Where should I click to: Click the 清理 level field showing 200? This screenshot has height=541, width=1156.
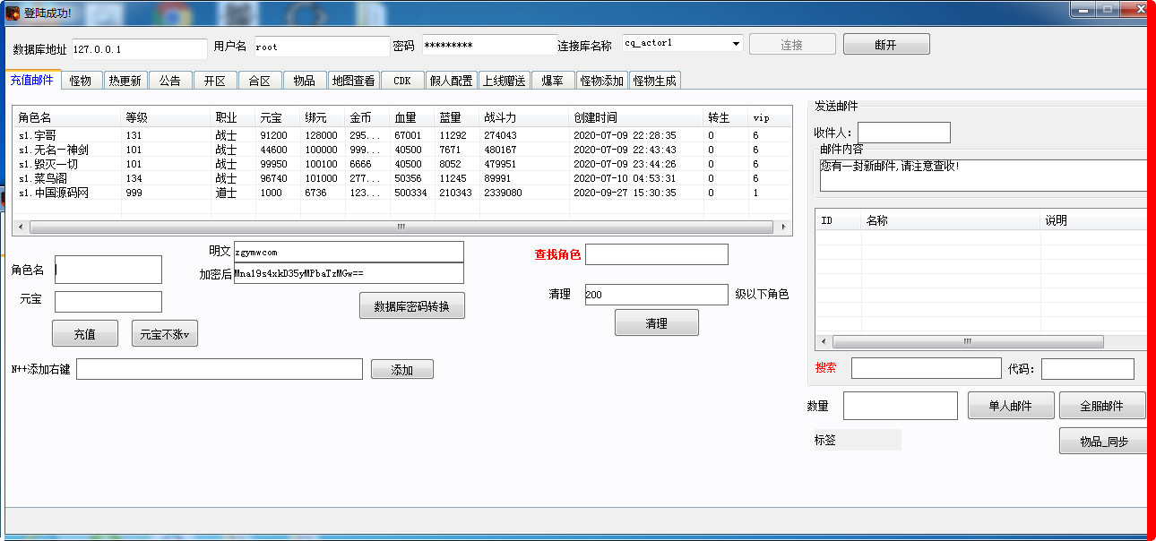click(x=657, y=295)
